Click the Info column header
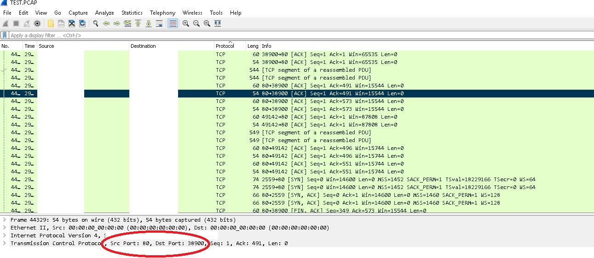594x258 pixels. tap(266, 46)
